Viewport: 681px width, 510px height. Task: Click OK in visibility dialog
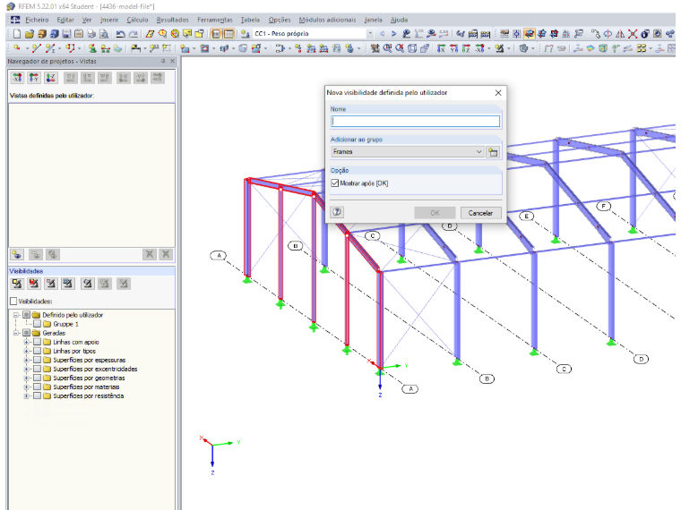435,213
